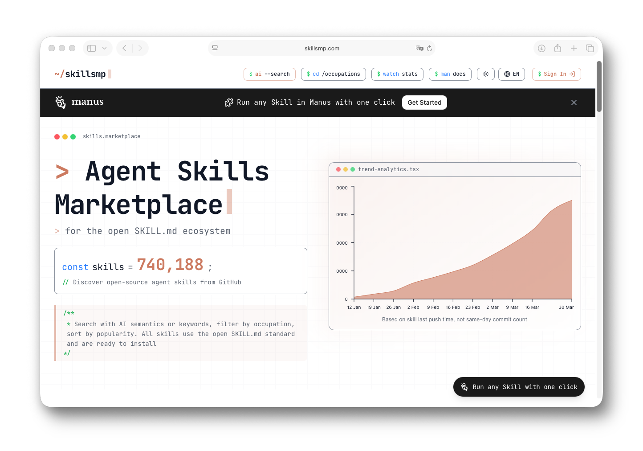Click the skillsmp.com address field
643x451 pixels.
tap(321, 48)
